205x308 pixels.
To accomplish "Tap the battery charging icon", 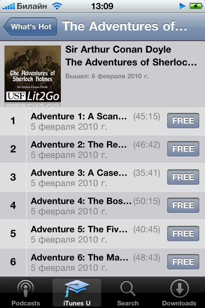I will point(196,6).
